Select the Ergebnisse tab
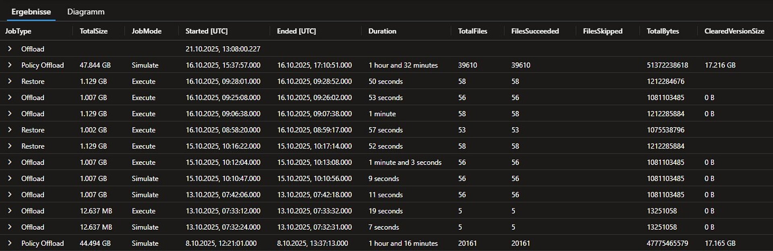Image resolution: width=773 pixels, height=251 pixels. click(x=31, y=12)
